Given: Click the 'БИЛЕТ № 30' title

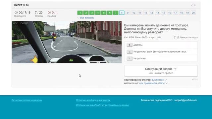Looking at the screenshot, I should click(21, 5).
